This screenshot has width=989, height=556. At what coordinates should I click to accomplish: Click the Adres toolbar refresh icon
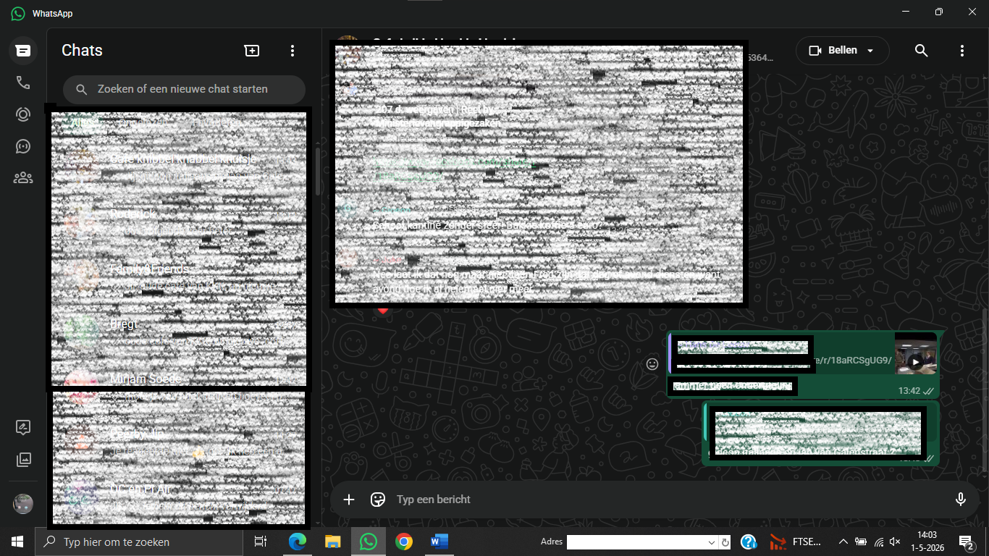725,542
